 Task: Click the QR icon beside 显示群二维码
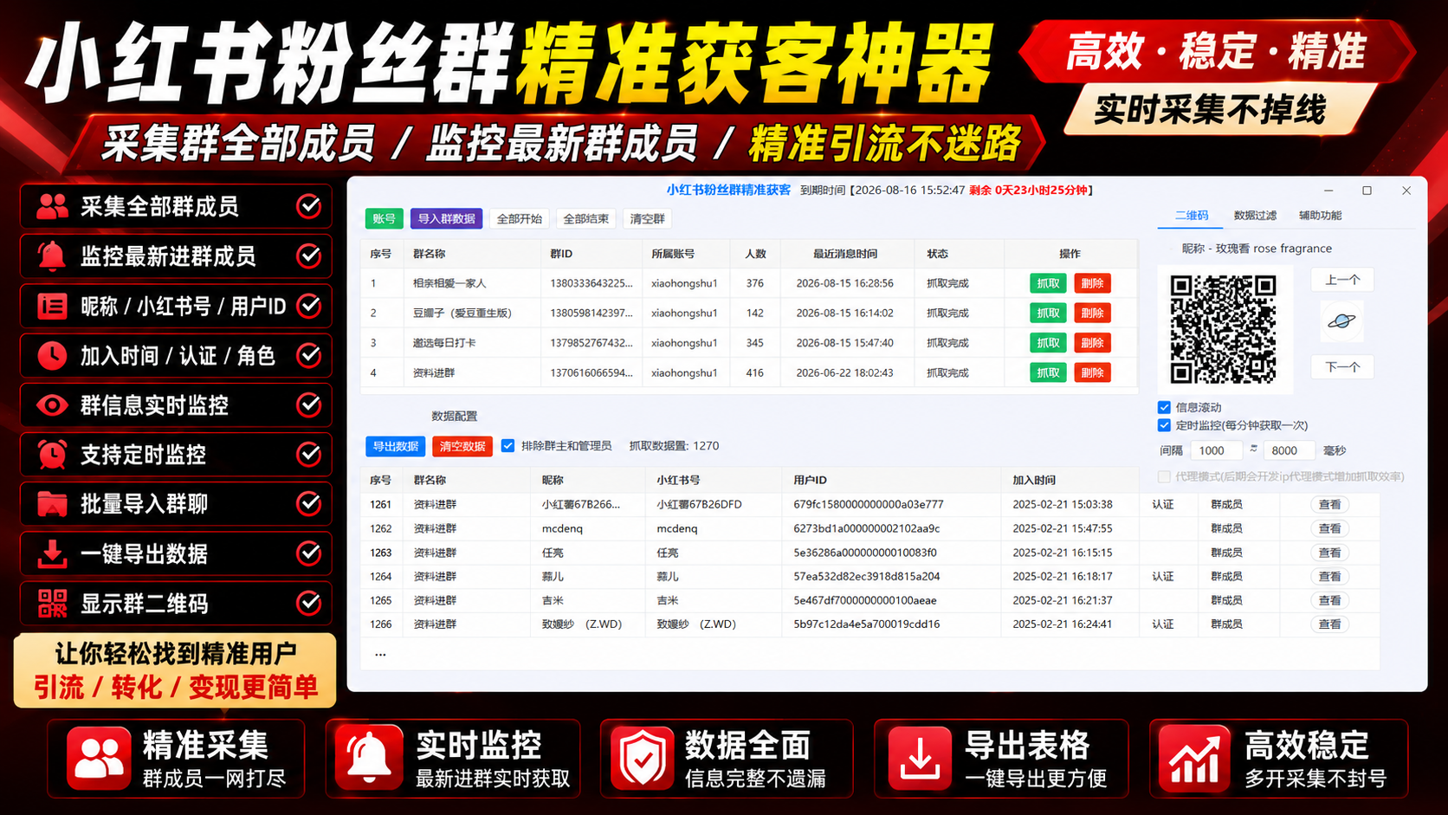tap(52, 603)
